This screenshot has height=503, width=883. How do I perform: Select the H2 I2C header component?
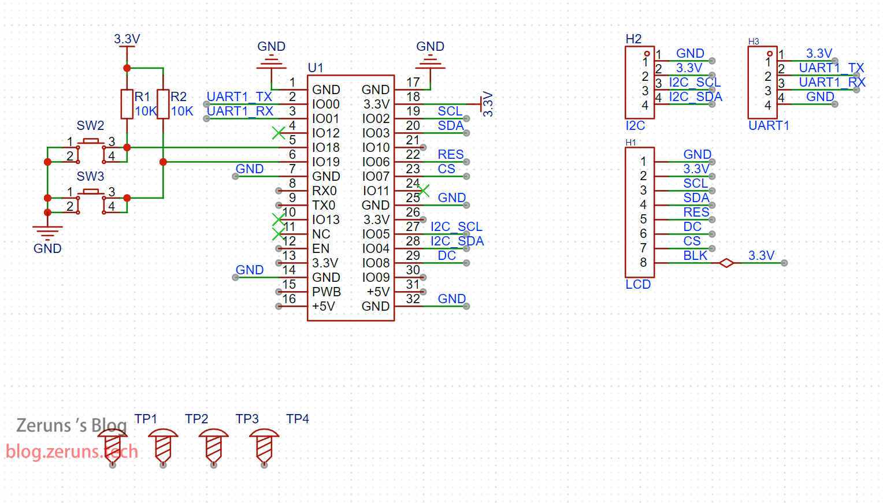[x=640, y=83]
